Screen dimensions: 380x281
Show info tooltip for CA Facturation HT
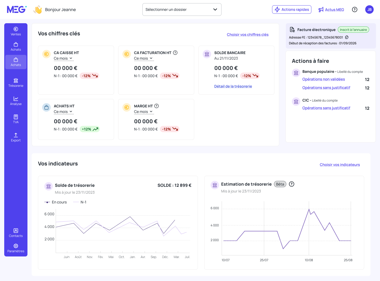click(x=175, y=53)
